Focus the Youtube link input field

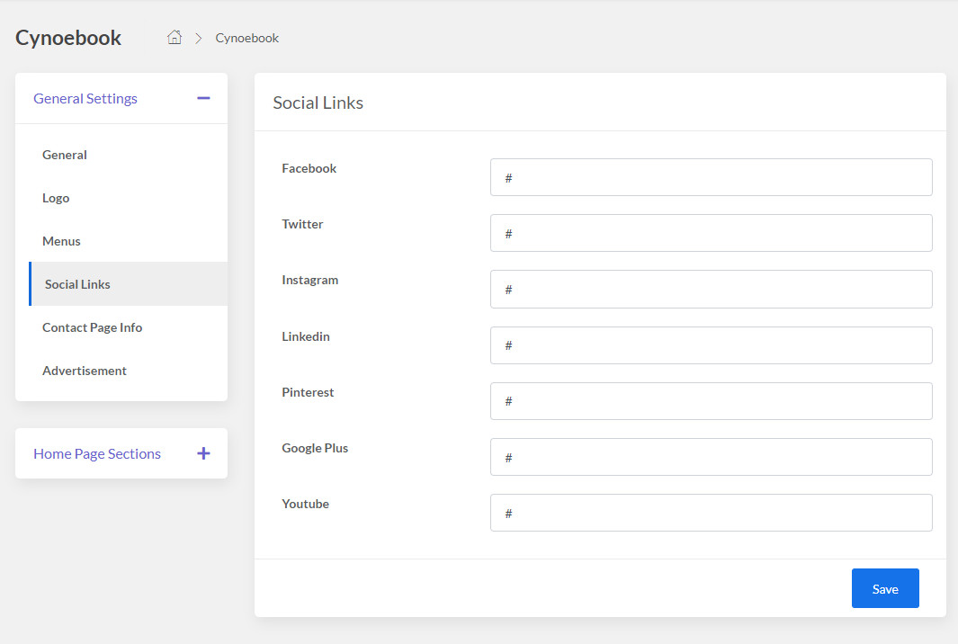pyautogui.click(x=711, y=513)
